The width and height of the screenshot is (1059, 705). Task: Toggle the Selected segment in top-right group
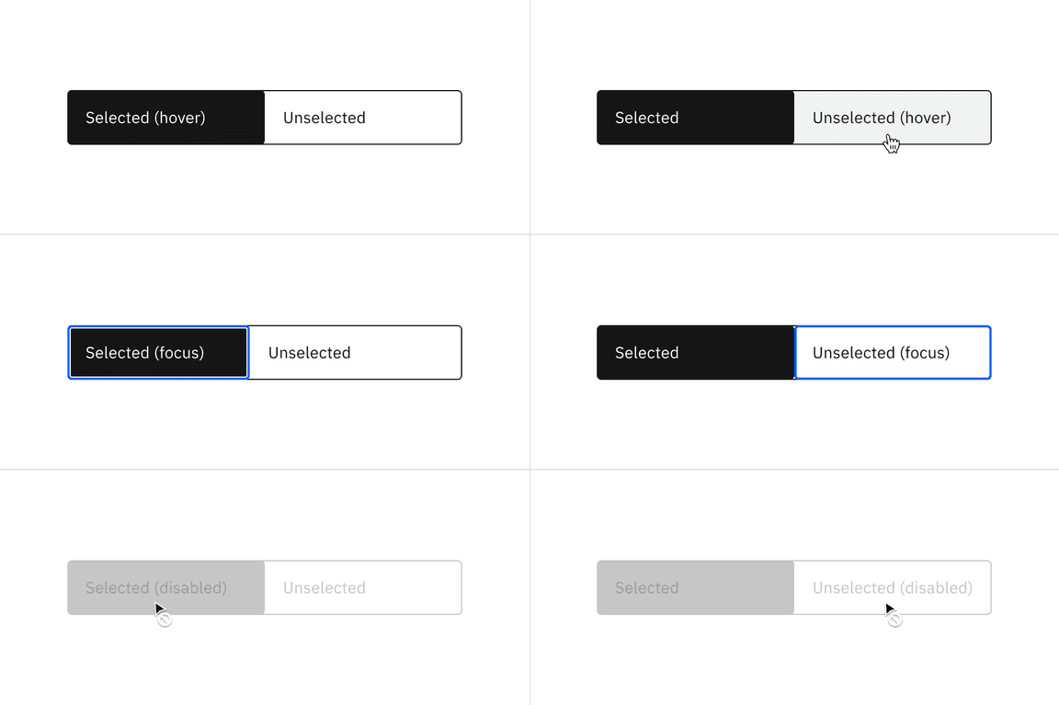(x=695, y=118)
